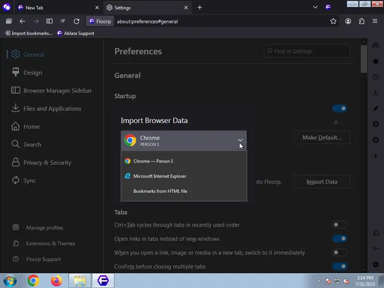Open the hamburger application menu
The image size is (384, 288).
click(375, 21)
